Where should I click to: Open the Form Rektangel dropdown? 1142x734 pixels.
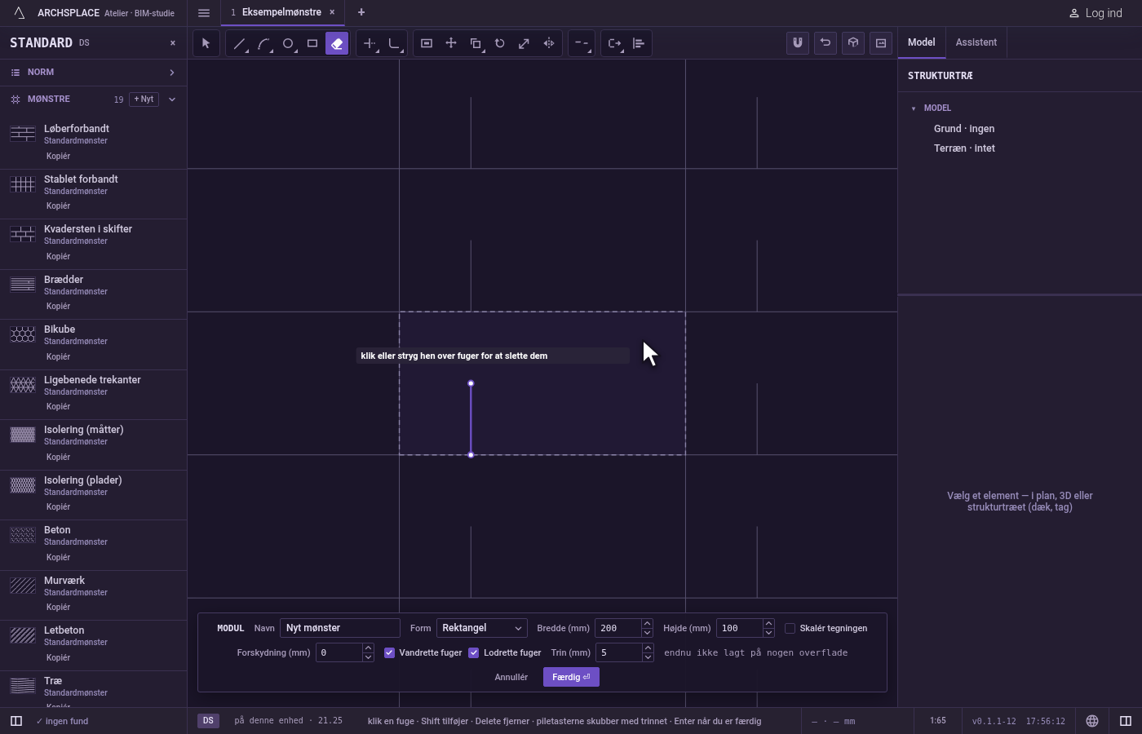(x=482, y=628)
